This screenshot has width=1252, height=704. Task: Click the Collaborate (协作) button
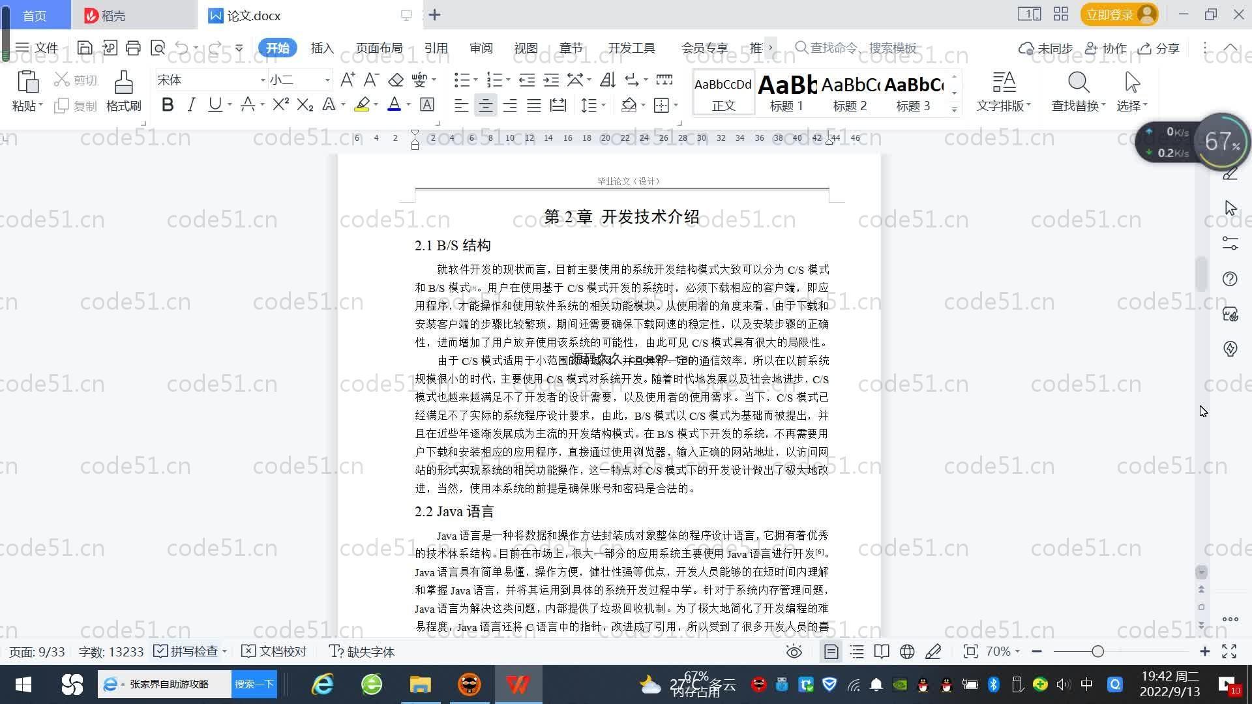click(x=1106, y=48)
